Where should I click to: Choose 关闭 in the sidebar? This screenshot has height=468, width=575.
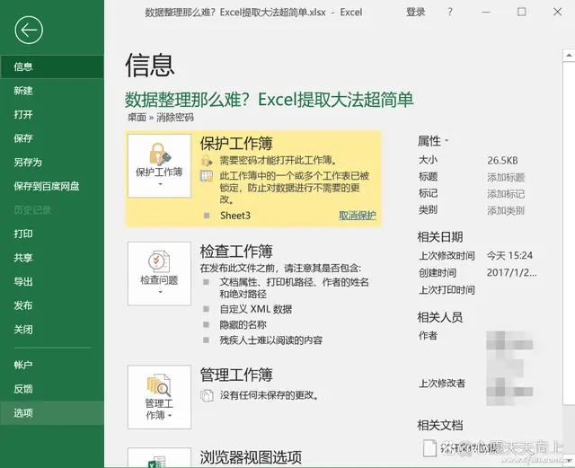pyautogui.click(x=52, y=329)
